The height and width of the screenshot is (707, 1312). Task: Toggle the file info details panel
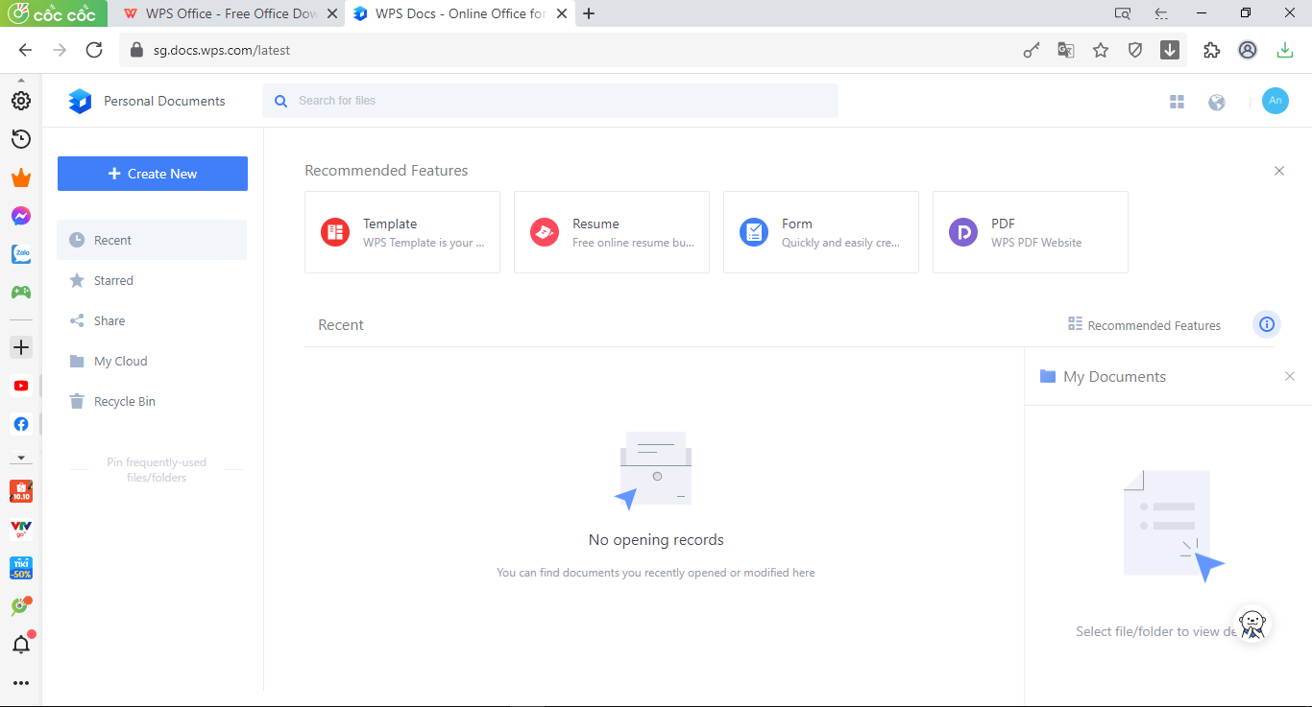click(1266, 324)
